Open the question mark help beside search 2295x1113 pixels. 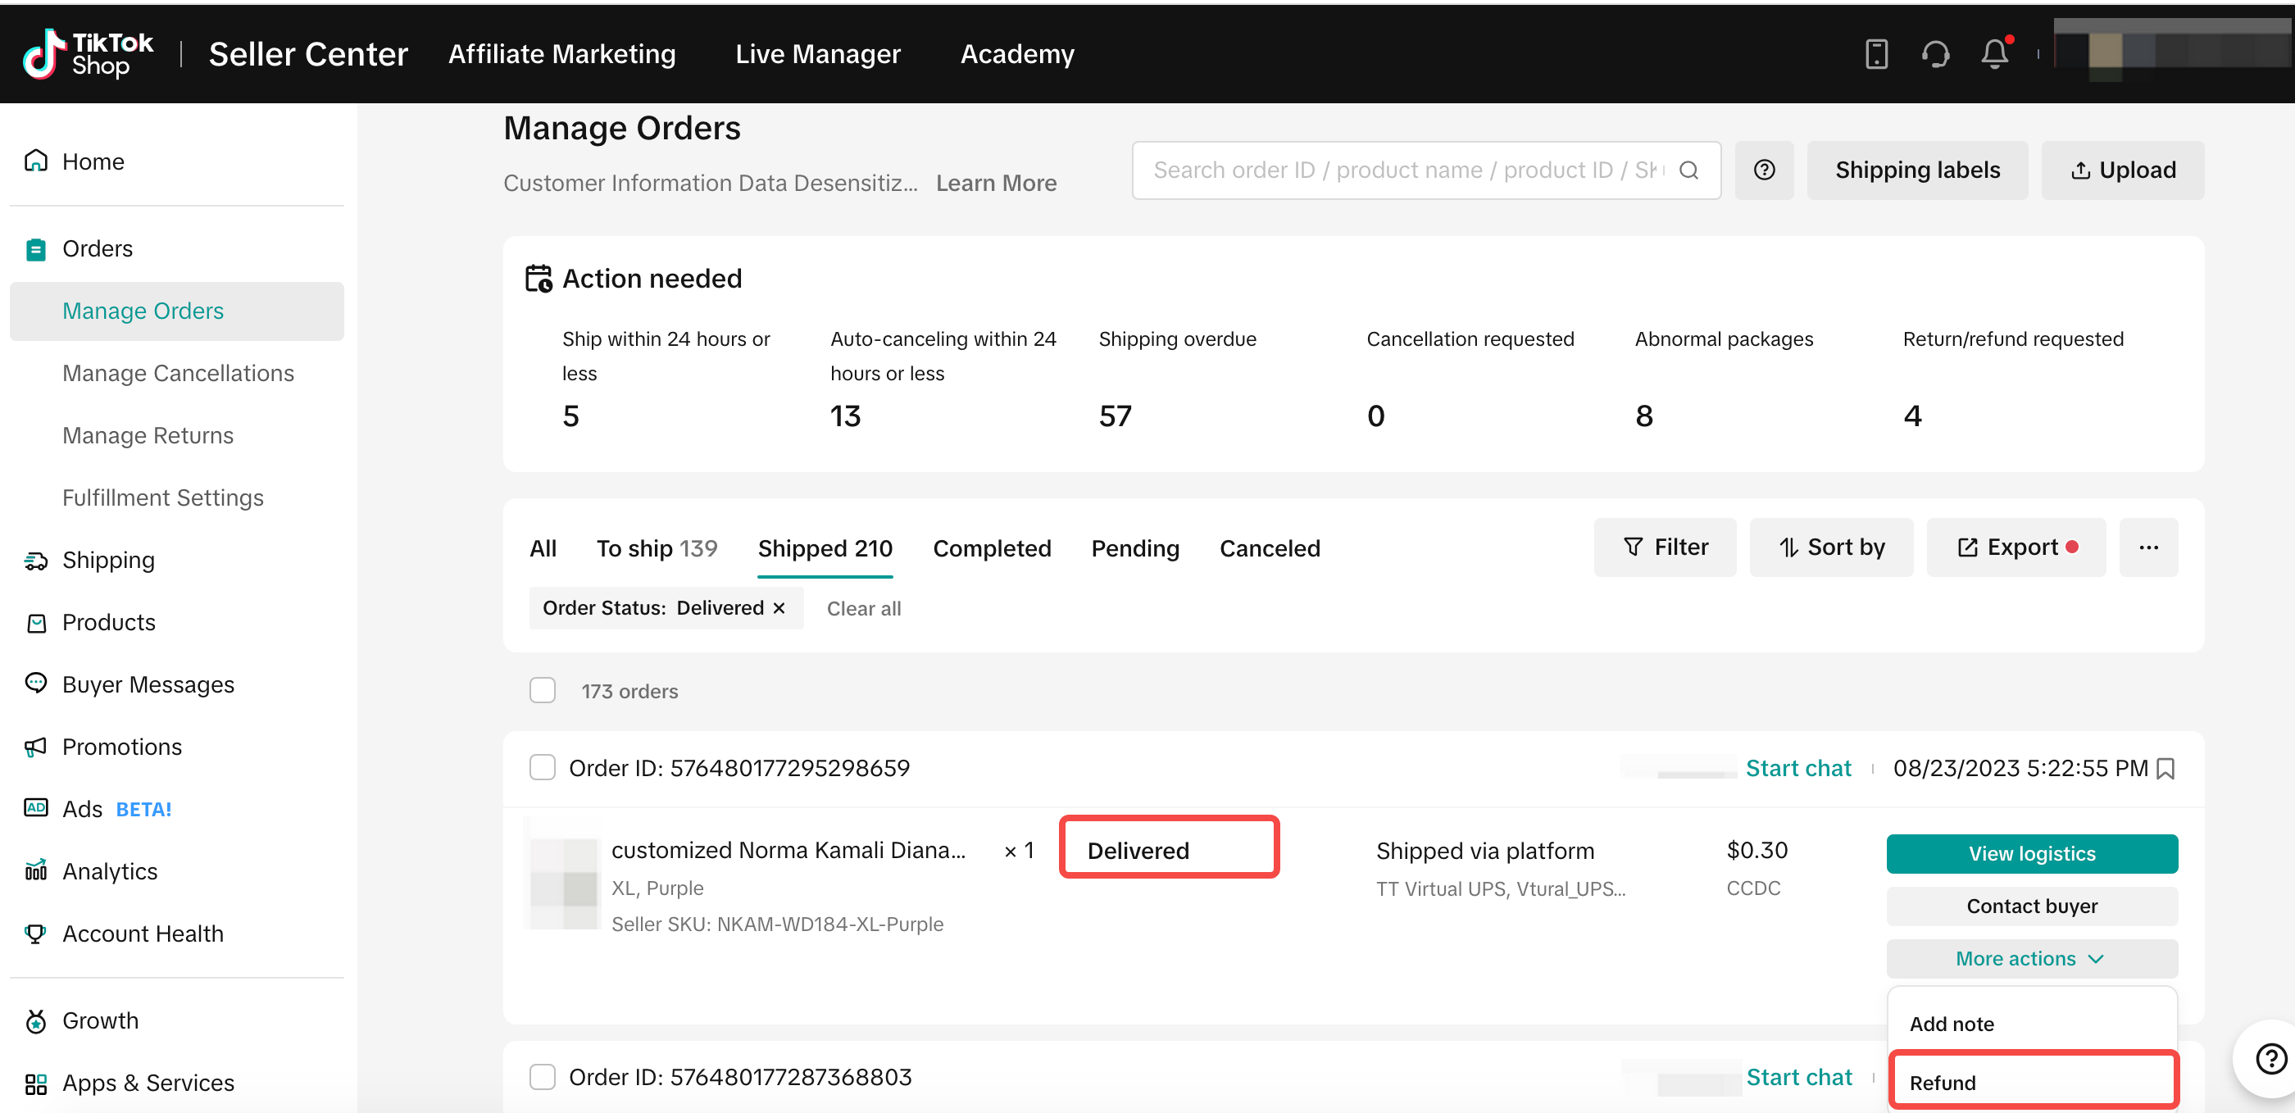coord(1764,170)
